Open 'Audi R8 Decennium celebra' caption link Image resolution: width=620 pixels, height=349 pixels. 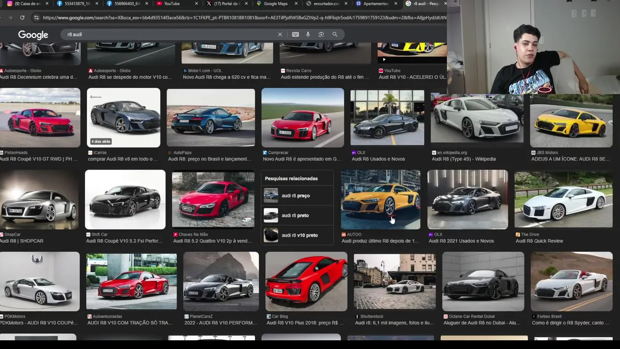[39, 77]
